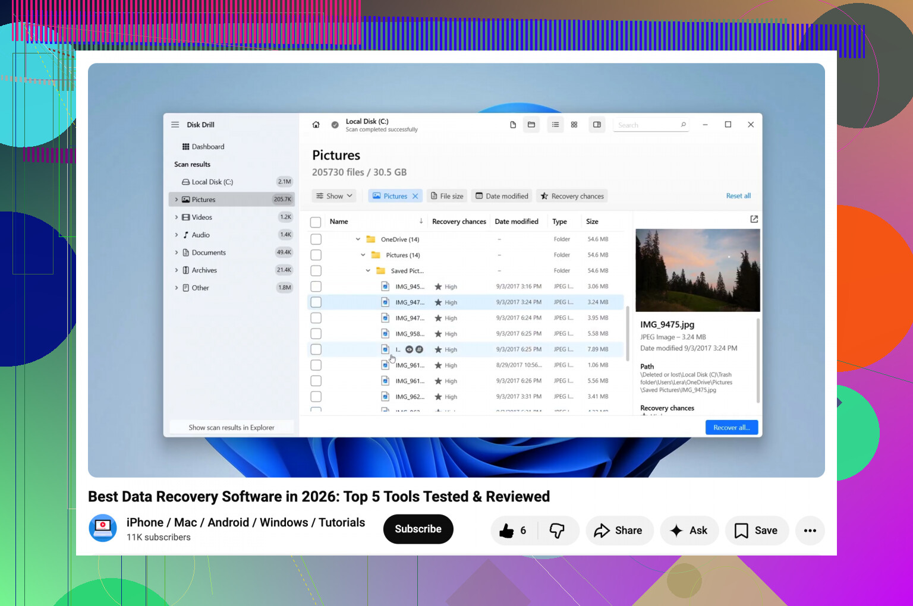
Task: Click the OneDrive (14) folder icon
Action: coord(371,239)
